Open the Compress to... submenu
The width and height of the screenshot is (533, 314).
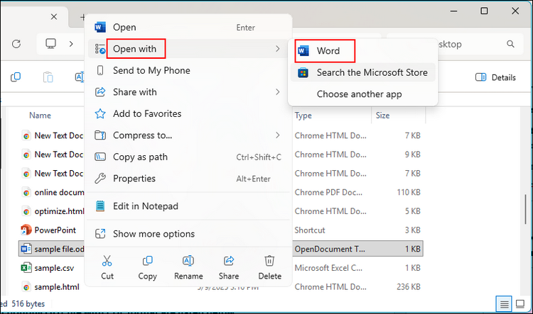188,135
